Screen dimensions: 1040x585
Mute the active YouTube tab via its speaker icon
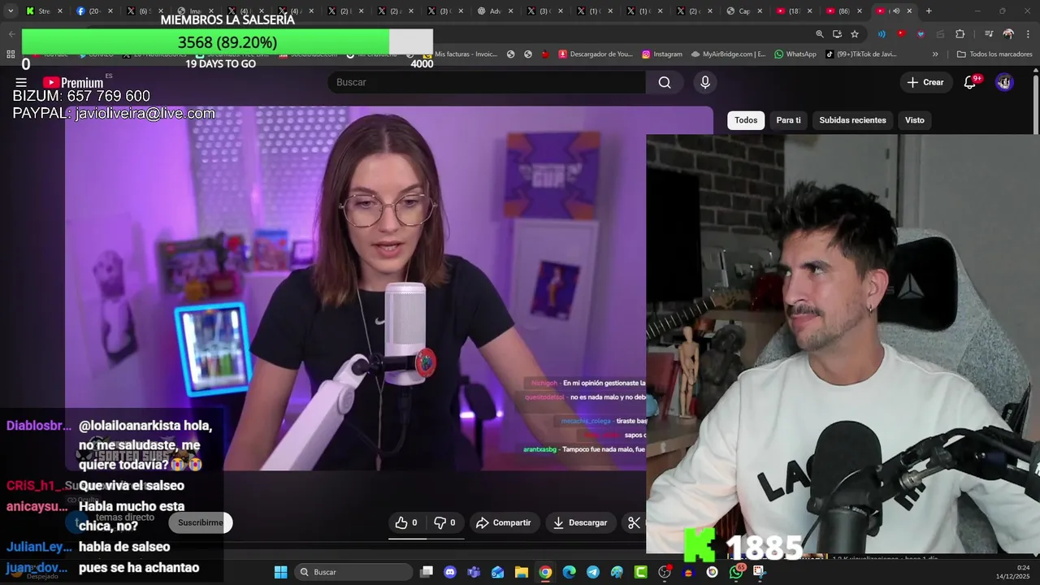895,11
